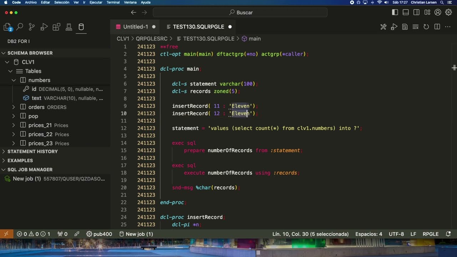The image size is (457, 257).
Task: Open Customize Layout icon
Action: pyautogui.click(x=427, y=12)
